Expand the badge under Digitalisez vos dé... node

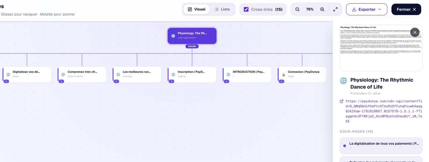pyautogui.click(x=6, y=82)
